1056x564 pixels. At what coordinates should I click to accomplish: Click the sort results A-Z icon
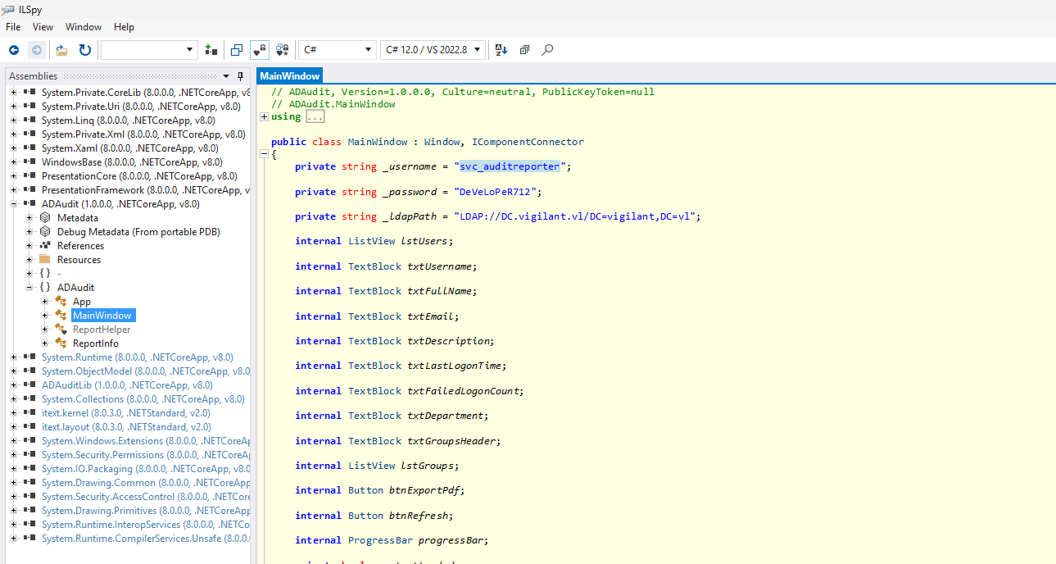(502, 50)
